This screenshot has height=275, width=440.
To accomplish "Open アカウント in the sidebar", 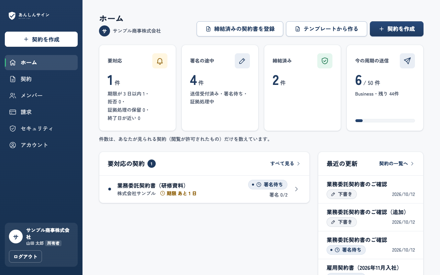I will pos(41,145).
